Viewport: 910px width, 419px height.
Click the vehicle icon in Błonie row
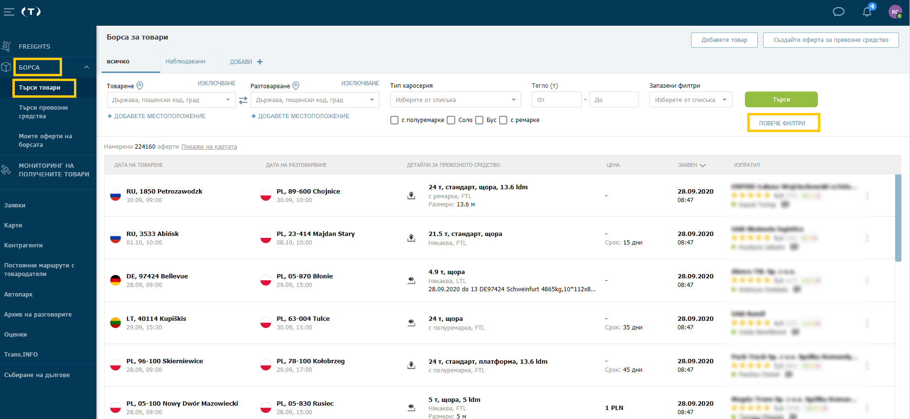click(411, 280)
